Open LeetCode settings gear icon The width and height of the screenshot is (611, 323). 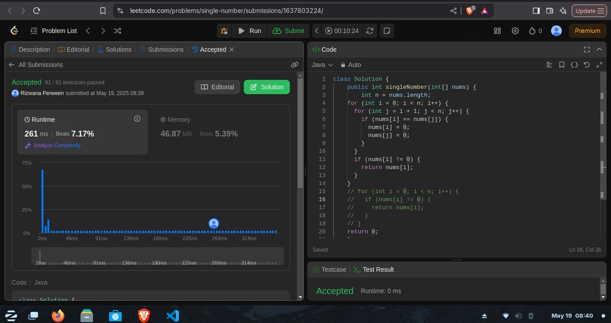[515, 31]
